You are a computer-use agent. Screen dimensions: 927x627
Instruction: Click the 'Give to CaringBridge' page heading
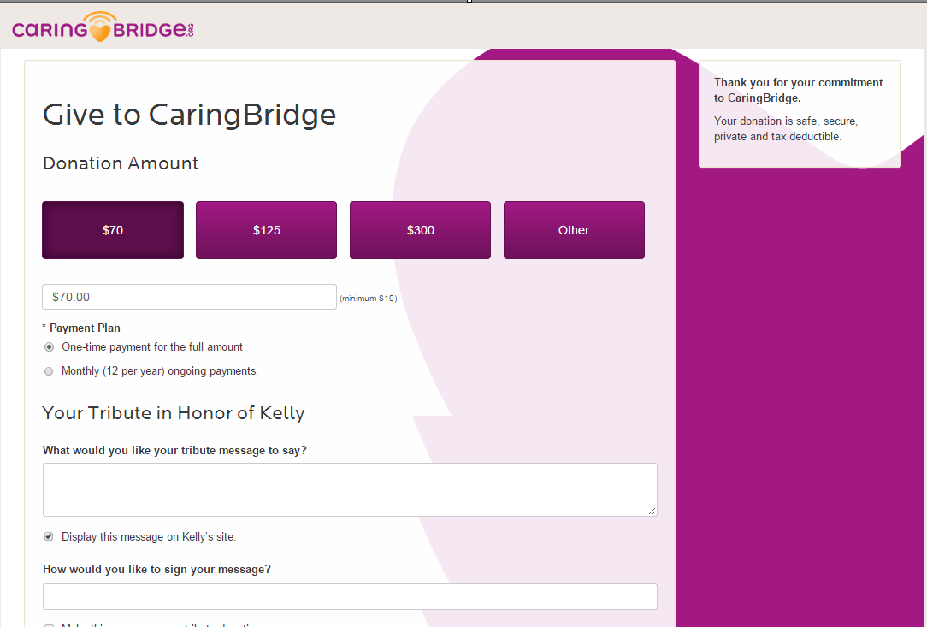189,115
